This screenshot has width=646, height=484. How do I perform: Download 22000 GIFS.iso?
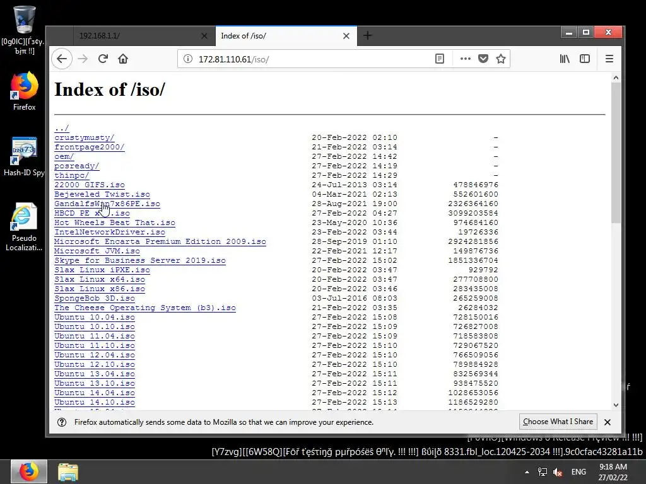tap(90, 185)
